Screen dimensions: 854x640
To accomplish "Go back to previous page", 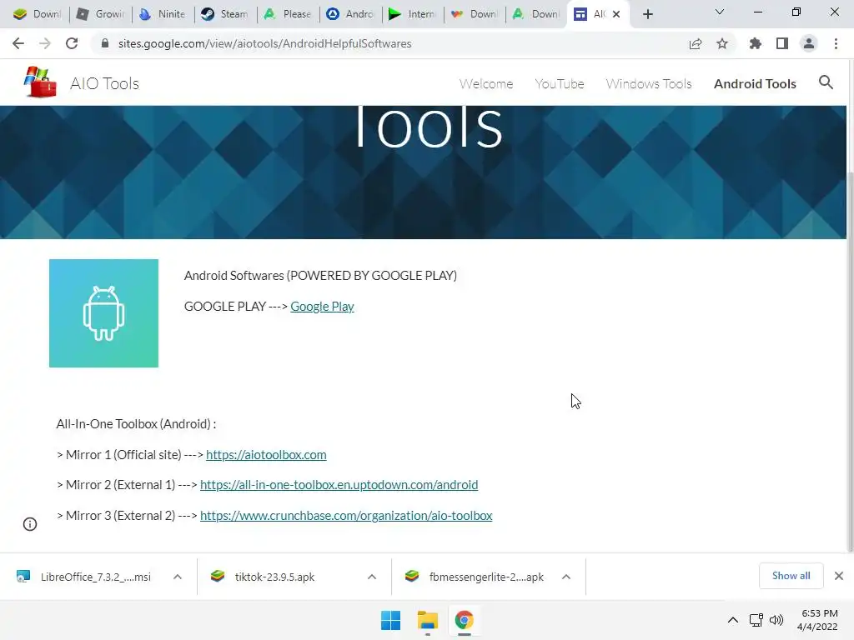I will (18, 43).
